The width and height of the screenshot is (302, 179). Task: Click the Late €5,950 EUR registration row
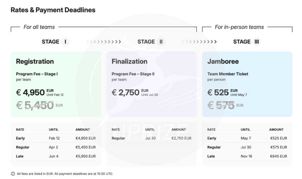click(56, 156)
